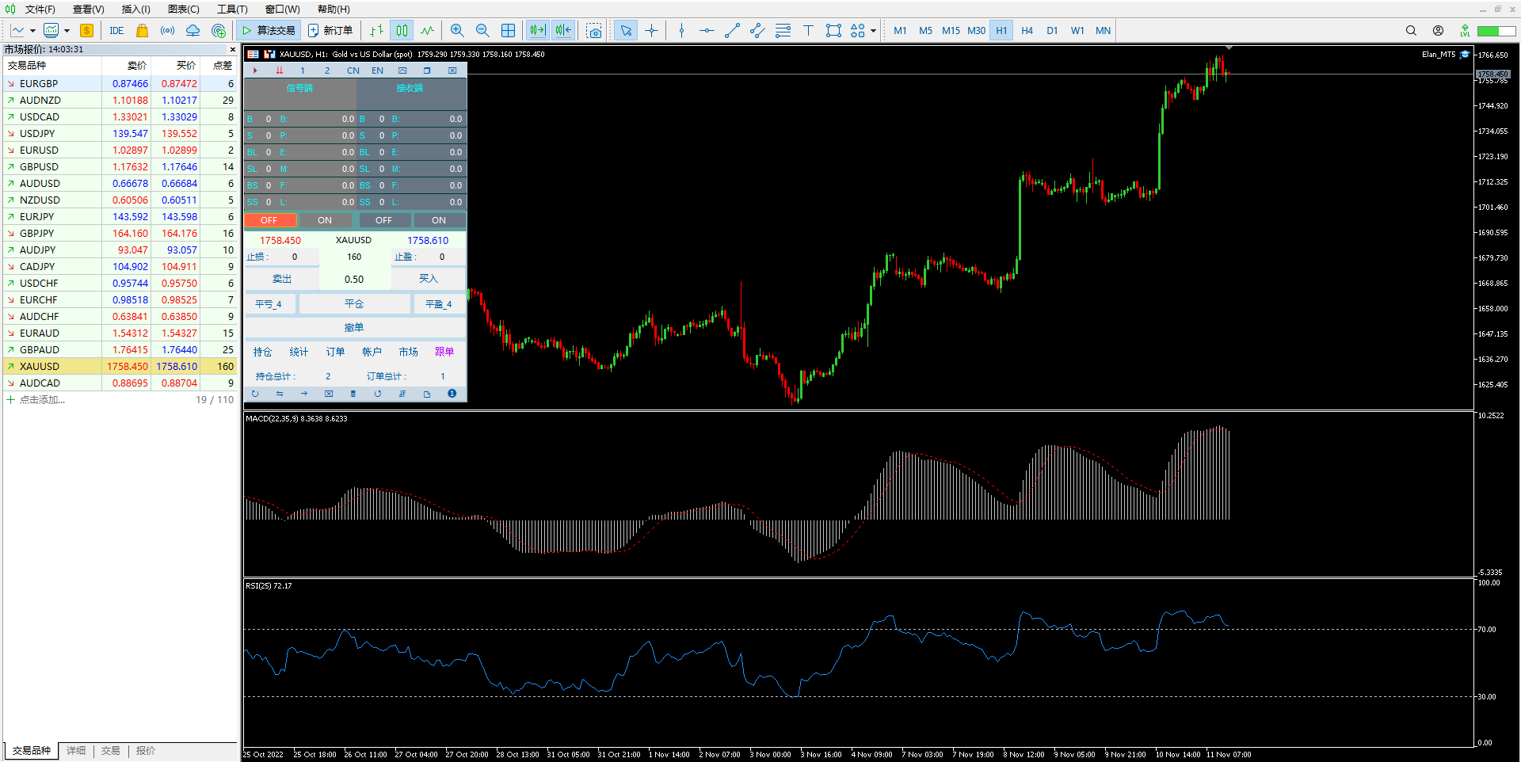Image resolution: width=1521 pixels, height=762 pixels.
Task: Edit the 止损 stop loss value
Action: pyautogui.click(x=295, y=257)
